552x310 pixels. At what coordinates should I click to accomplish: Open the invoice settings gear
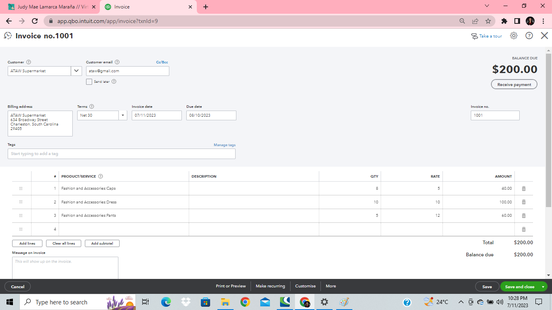[514, 36]
